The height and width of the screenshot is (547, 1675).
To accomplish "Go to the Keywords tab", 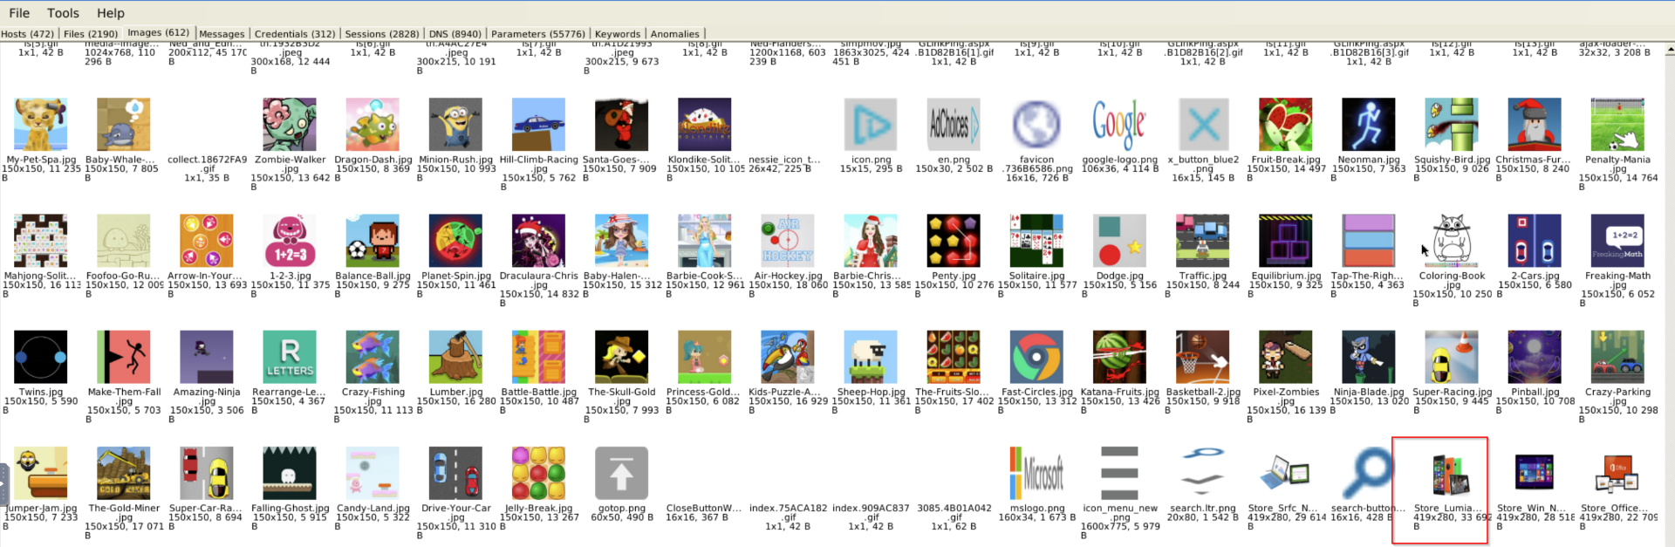I will pos(617,34).
